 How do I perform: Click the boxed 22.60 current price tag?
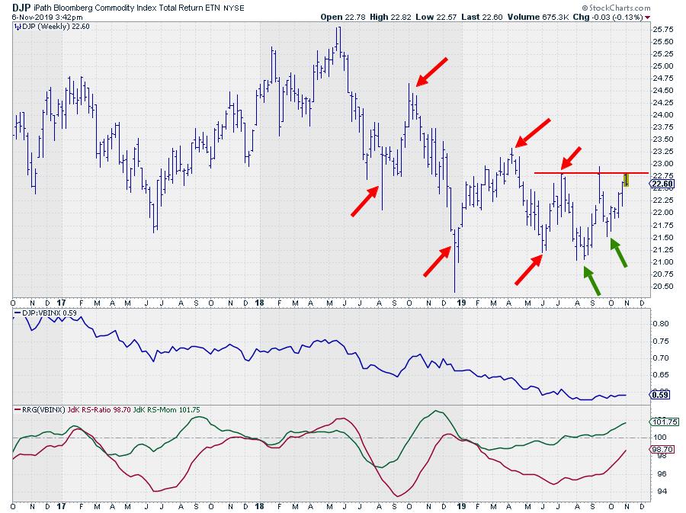pyautogui.click(x=662, y=184)
